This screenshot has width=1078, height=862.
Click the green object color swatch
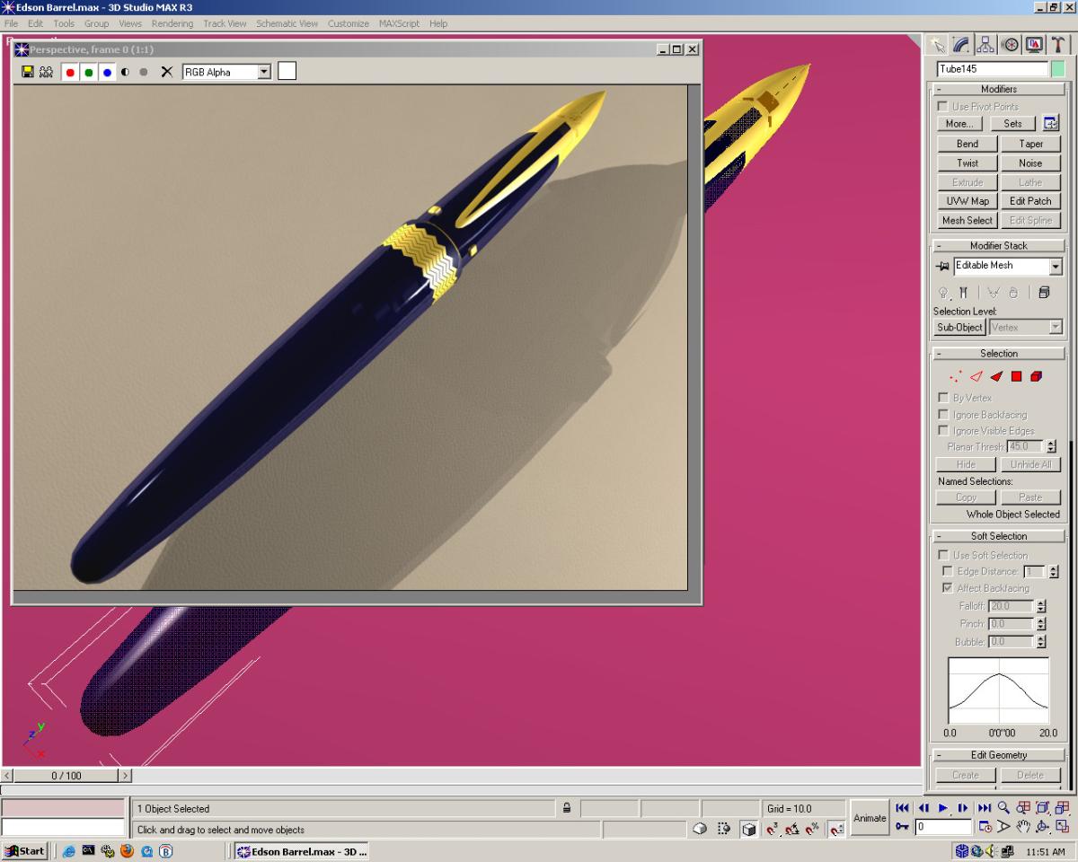tap(1057, 69)
